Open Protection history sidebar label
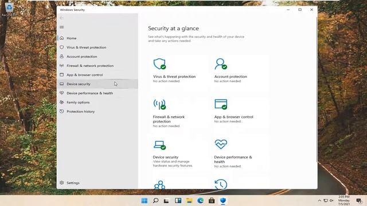Viewport: 367px width, 206px height. pyautogui.click(x=81, y=112)
